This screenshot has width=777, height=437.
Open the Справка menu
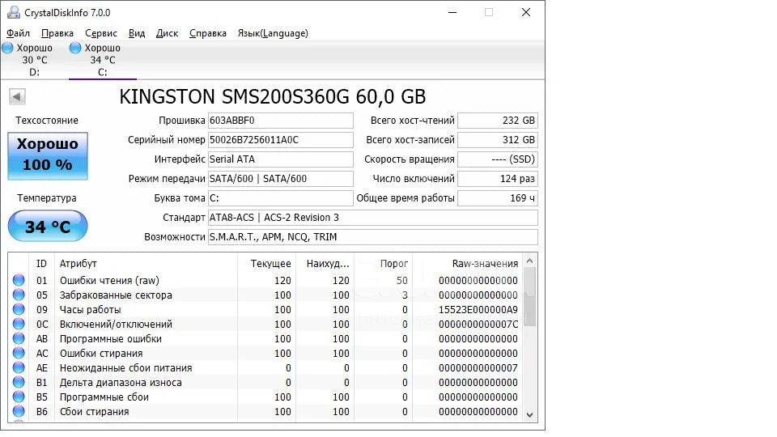[208, 33]
